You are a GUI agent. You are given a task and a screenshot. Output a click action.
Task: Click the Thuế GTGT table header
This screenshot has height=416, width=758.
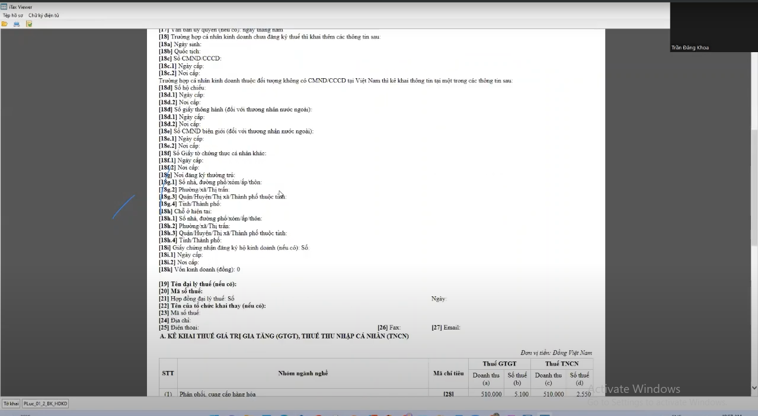tap(499, 364)
